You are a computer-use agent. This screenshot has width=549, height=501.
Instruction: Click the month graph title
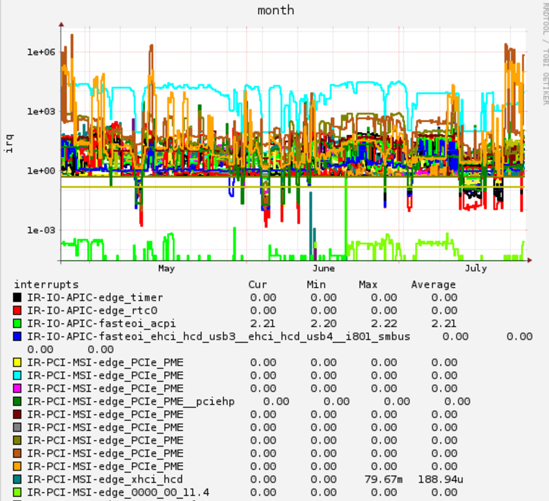coord(275,11)
